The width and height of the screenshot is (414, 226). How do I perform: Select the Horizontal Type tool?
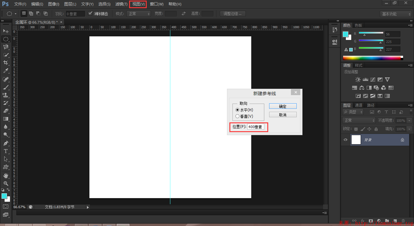(x=6, y=151)
